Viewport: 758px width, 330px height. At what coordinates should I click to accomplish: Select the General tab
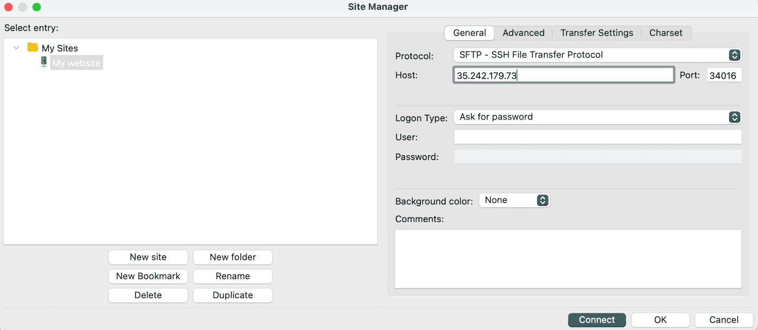pos(469,33)
